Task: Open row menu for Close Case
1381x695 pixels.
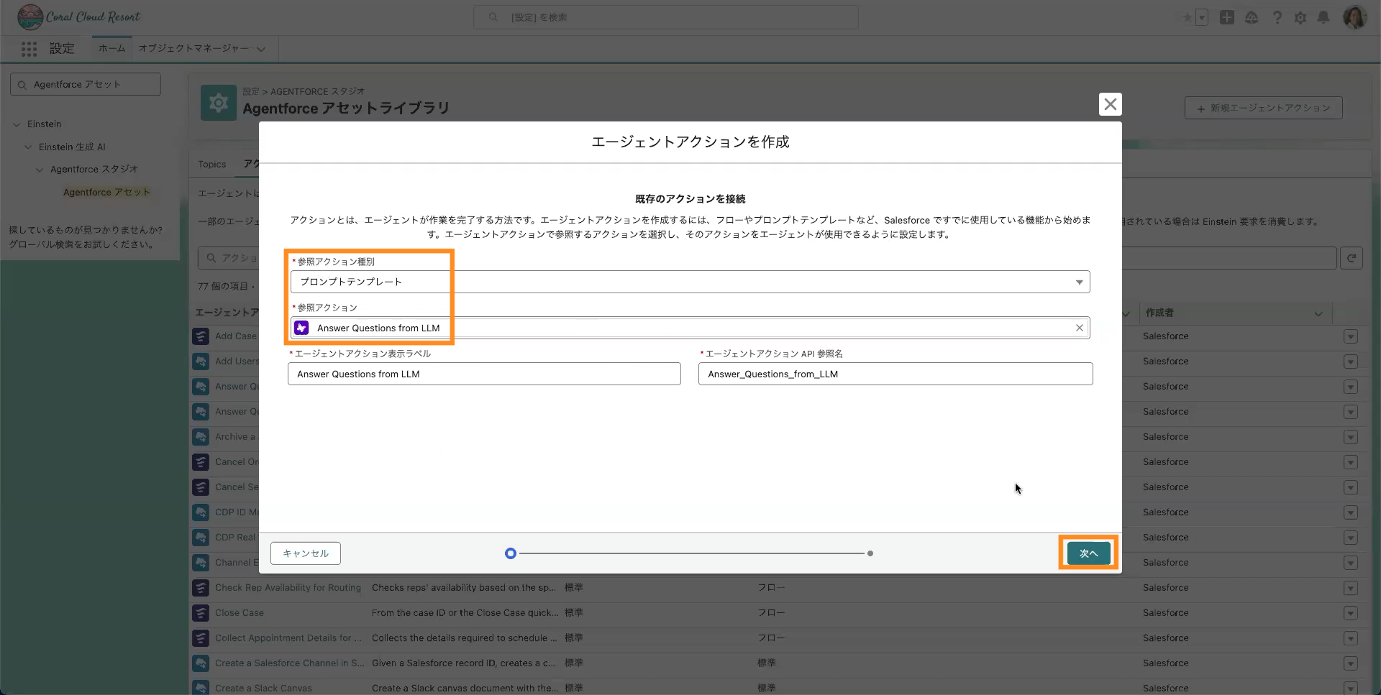Action: click(x=1350, y=613)
